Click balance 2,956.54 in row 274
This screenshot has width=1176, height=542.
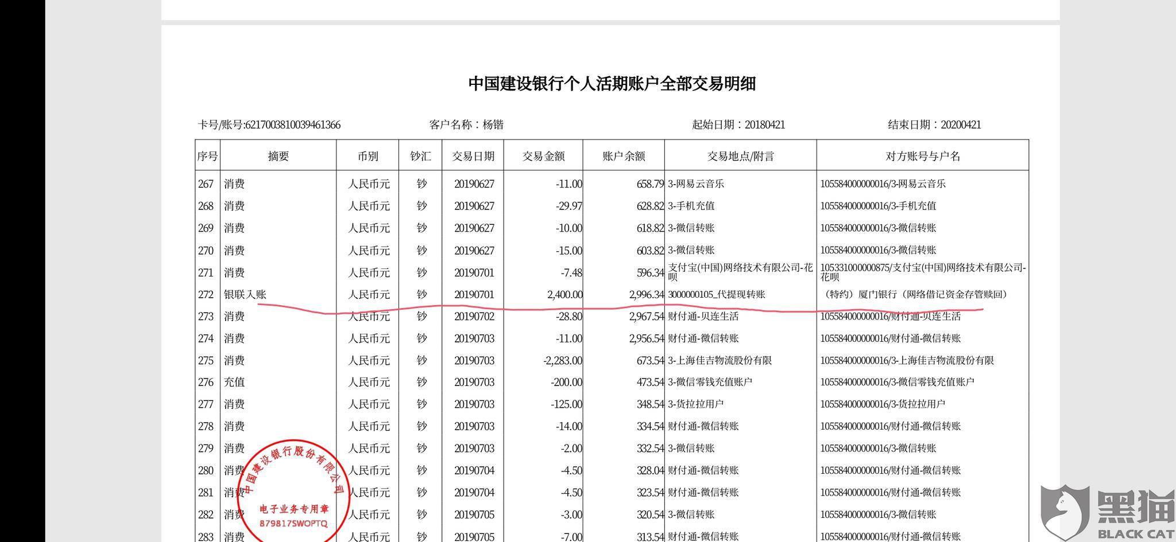coord(647,339)
